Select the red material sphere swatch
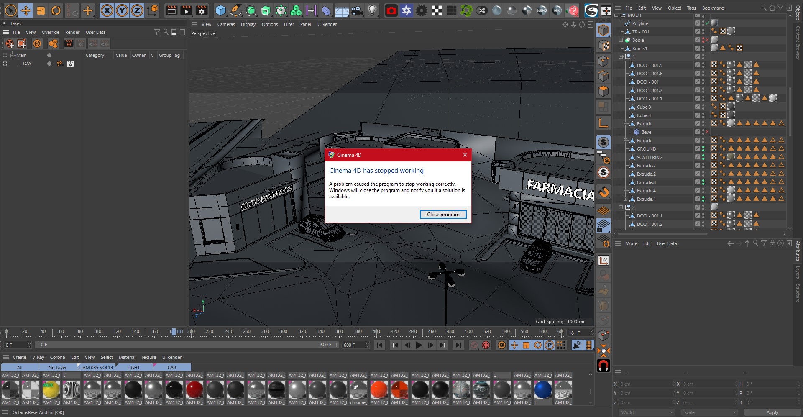 click(194, 390)
